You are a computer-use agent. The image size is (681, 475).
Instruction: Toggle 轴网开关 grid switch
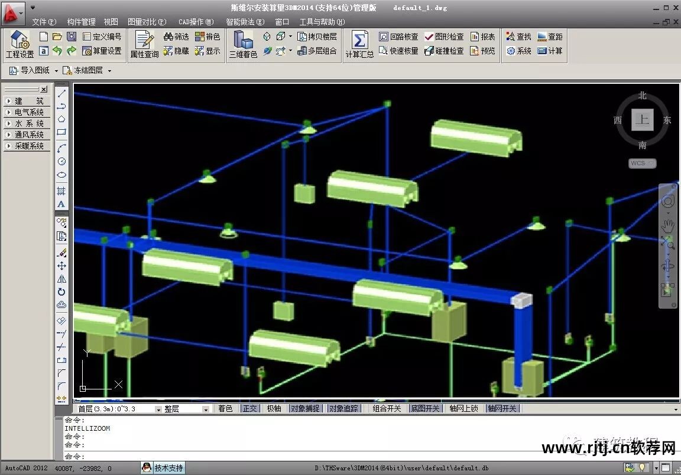tap(502, 409)
